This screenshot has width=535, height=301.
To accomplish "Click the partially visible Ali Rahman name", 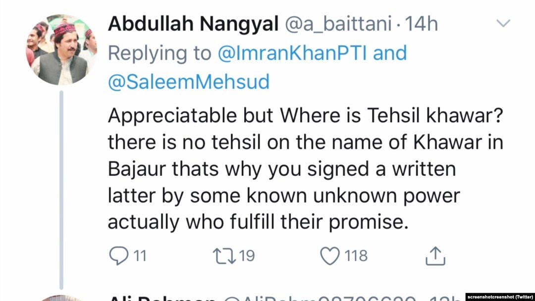I will coord(162,298).
